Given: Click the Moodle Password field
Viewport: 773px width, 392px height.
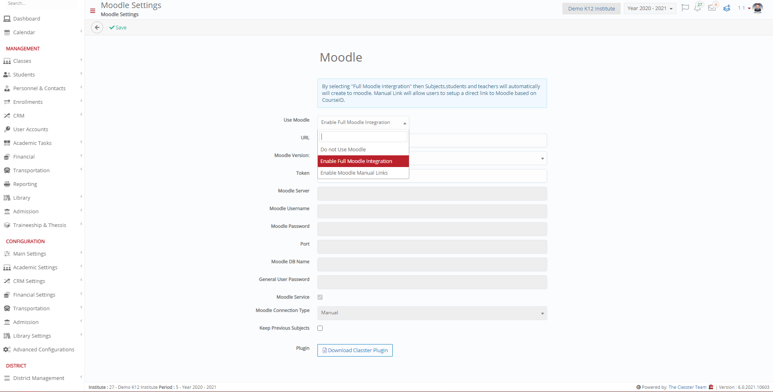Looking at the screenshot, I should coord(432,229).
